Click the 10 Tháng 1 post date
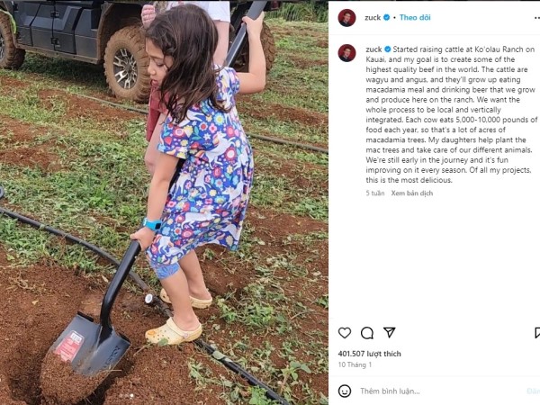Image resolution: width=540 pixels, height=405 pixels. (x=355, y=364)
